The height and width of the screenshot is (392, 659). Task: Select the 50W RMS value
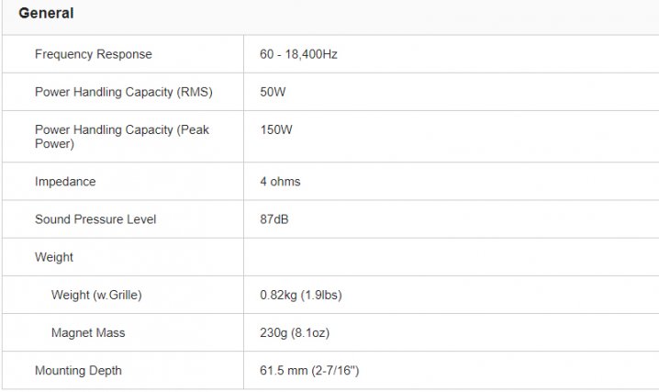pyautogui.click(x=274, y=92)
